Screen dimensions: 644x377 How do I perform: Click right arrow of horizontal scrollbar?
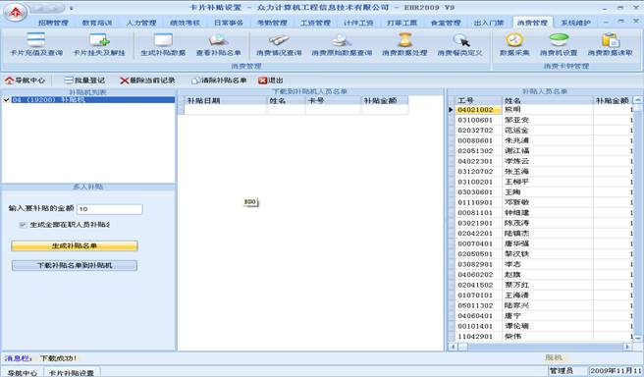click(x=627, y=347)
